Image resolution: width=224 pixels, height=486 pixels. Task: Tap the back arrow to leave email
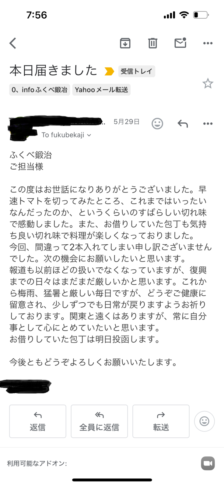13,43
